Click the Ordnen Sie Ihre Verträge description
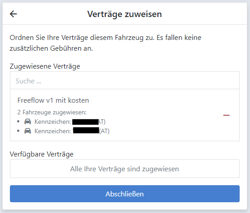 (105, 43)
